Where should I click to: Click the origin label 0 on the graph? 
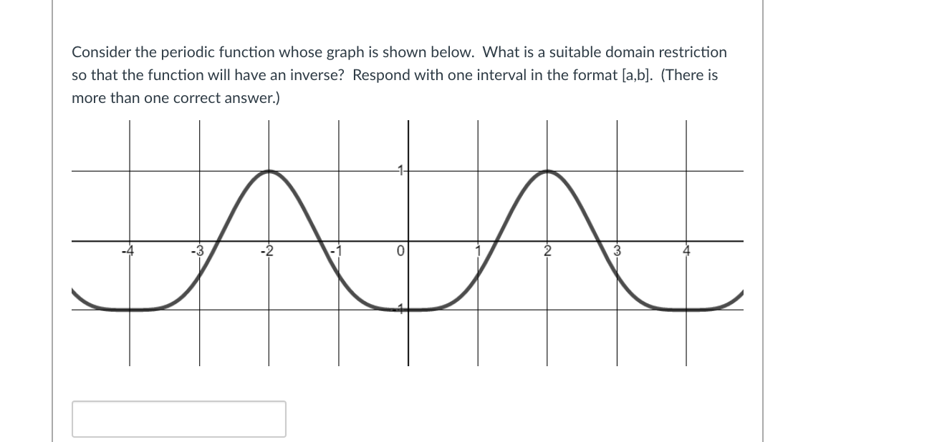point(399,251)
